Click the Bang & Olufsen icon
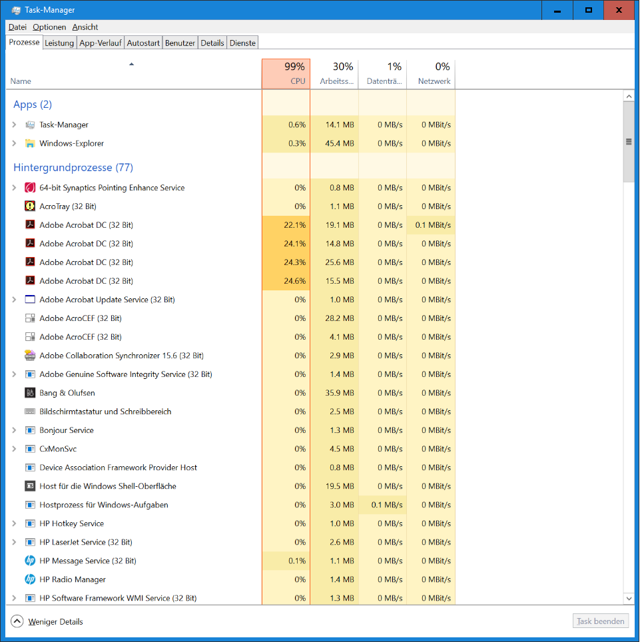642x642 pixels. click(x=30, y=393)
